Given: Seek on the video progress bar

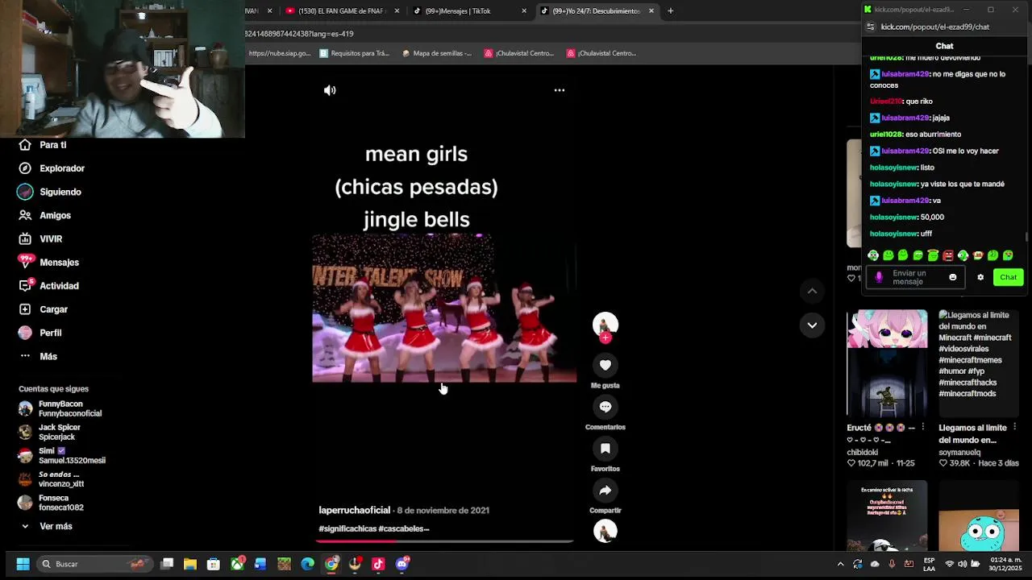Looking at the screenshot, I should click(444, 541).
